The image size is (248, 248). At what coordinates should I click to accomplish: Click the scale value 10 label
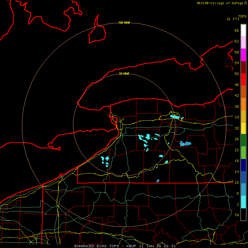click(x=237, y=183)
